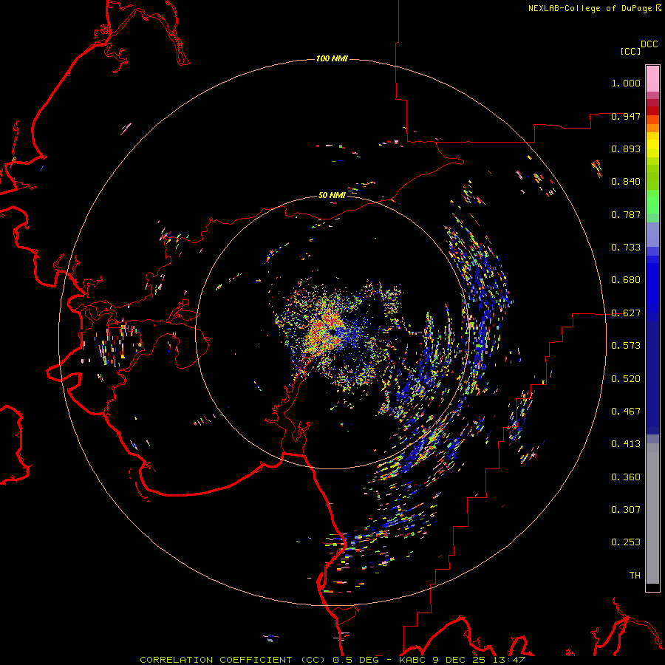Click the 0.840 legend value

626,182
